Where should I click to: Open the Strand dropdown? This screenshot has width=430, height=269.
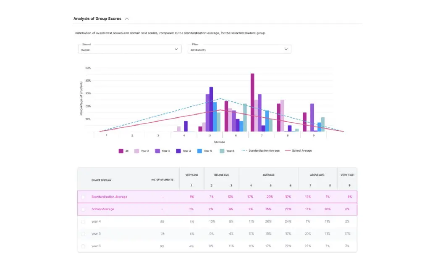click(130, 49)
